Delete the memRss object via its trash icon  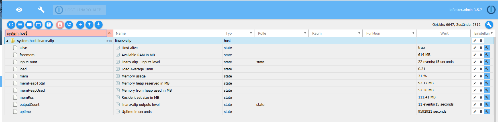(x=481, y=97)
